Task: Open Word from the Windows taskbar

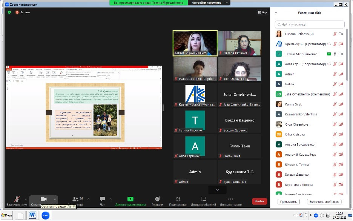Action: click(33, 215)
